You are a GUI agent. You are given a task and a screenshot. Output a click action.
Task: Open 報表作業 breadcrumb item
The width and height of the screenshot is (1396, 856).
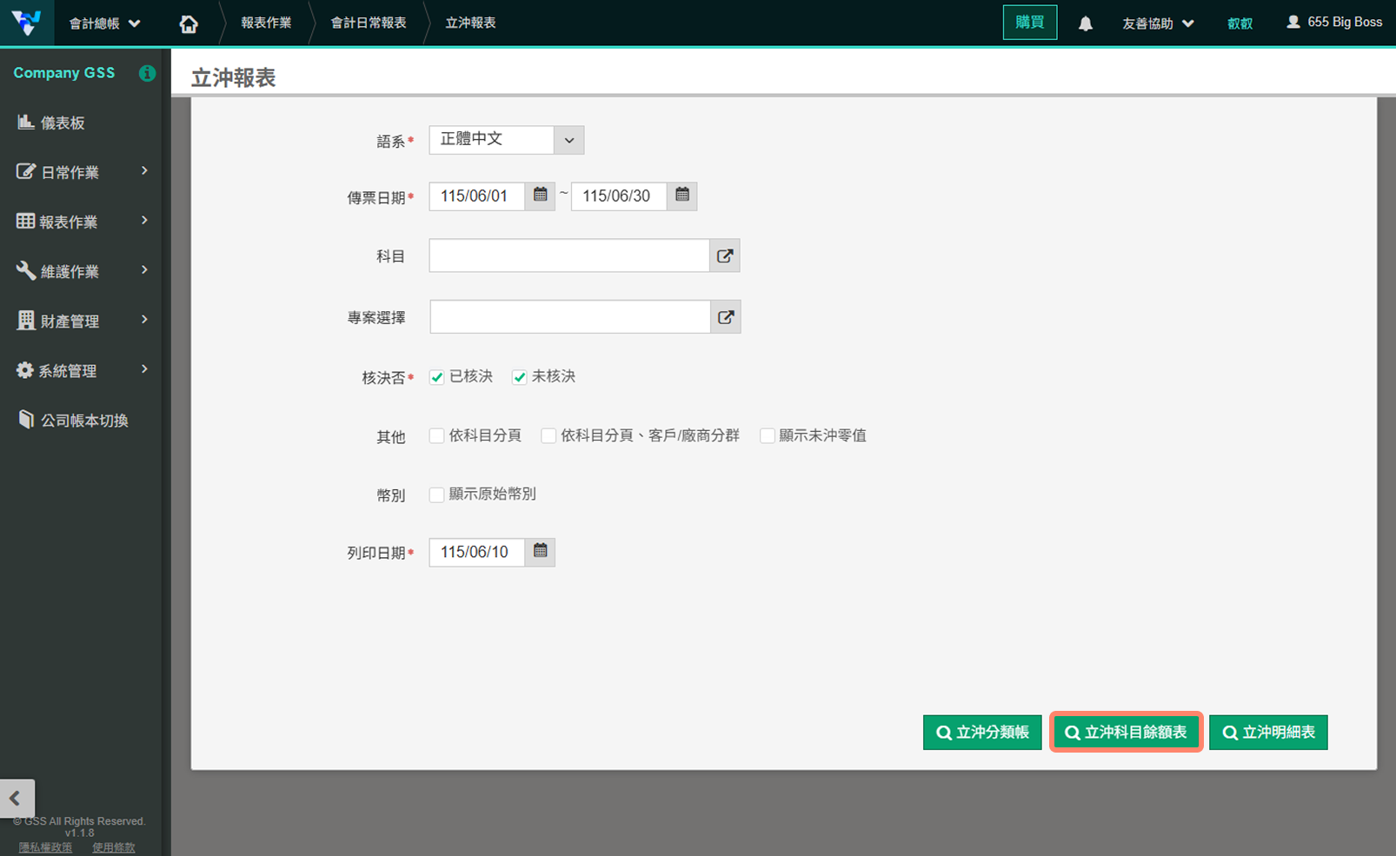266,23
